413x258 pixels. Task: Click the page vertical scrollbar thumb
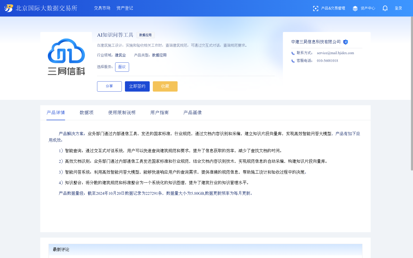click(x=412, y=93)
